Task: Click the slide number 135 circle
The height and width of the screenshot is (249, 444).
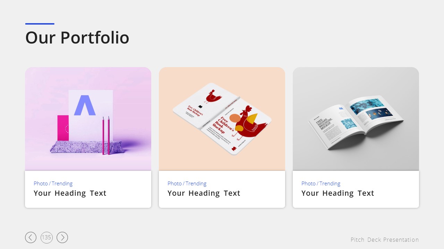Action: (46, 237)
